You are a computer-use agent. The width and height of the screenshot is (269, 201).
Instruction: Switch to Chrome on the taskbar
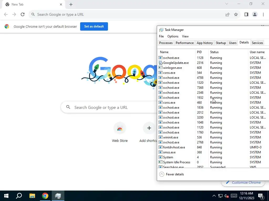[x=45, y=196]
